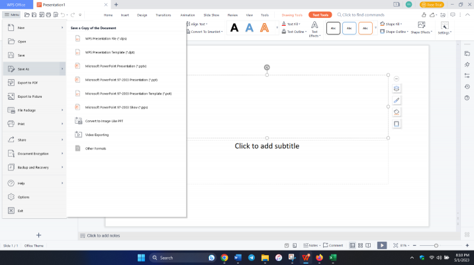474x265 pixels.
Task: Open the Settings button in ribbon
Action: (x=444, y=28)
